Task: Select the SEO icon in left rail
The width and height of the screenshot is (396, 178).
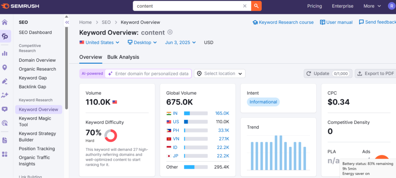Action: [x=5, y=36]
